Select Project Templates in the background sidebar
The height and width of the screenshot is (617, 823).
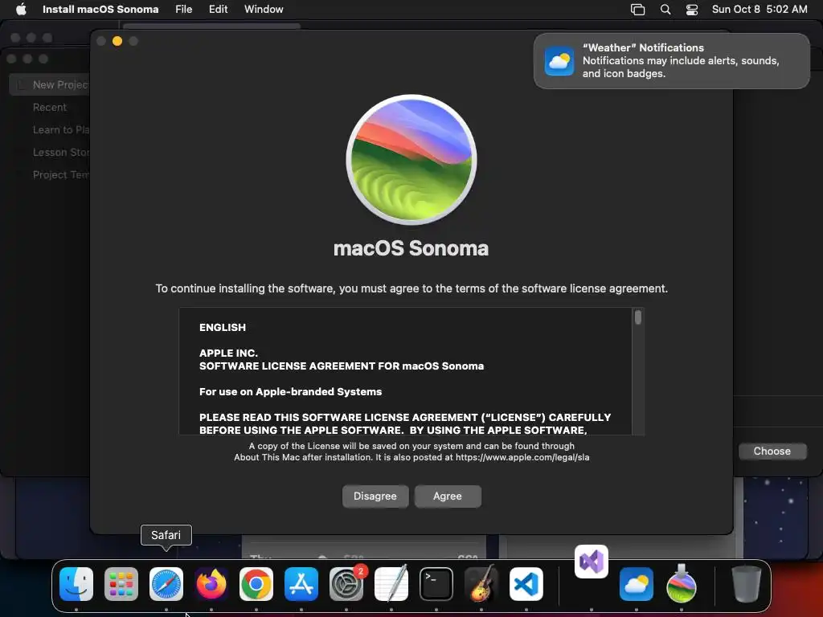[61, 174]
